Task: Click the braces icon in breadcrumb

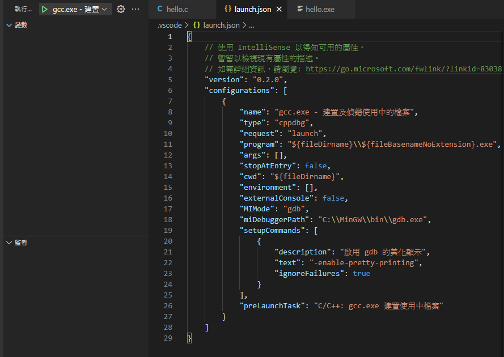Action: (197, 25)
